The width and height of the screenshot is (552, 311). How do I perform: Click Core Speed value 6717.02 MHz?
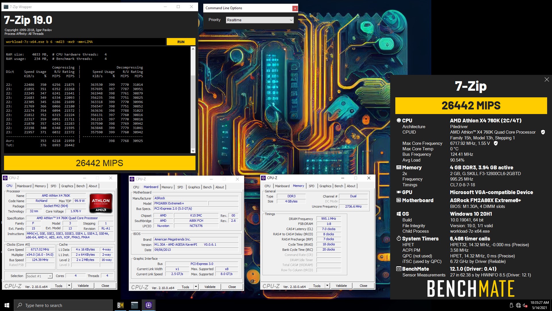click(x=40, y=250)
